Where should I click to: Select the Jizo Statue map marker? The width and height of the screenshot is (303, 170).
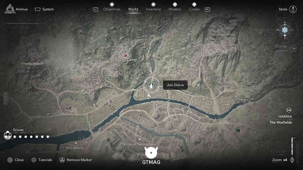pyautogui.click(x=151, y=85)
